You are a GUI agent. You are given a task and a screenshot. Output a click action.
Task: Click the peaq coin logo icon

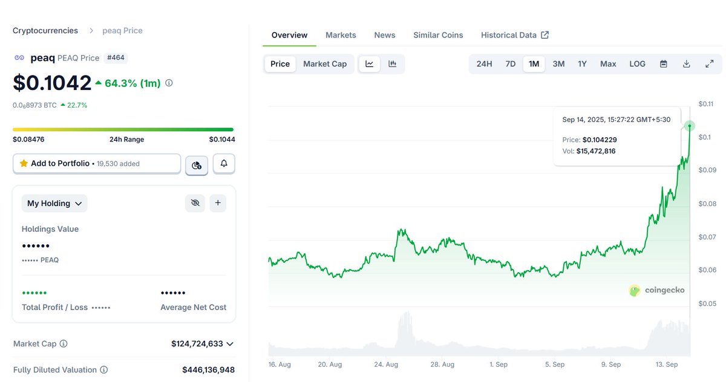[19, 58]
